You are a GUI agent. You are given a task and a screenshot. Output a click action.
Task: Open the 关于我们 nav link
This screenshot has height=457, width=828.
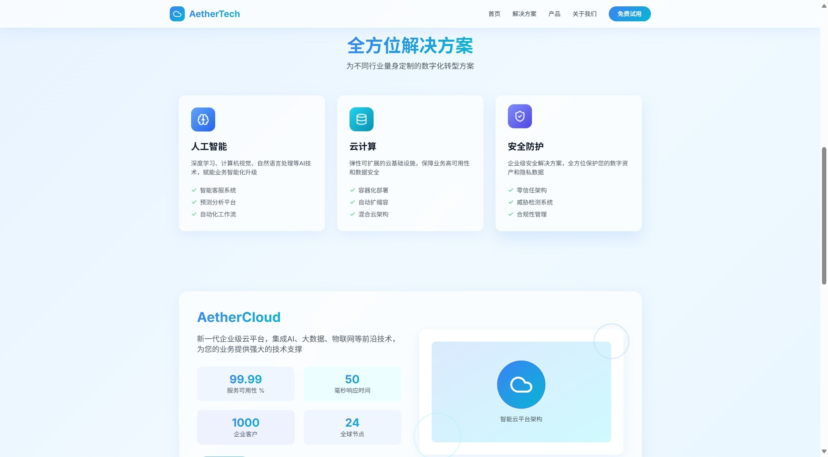tap(584, 14)
